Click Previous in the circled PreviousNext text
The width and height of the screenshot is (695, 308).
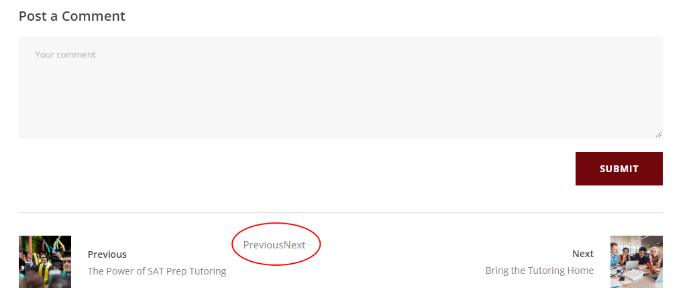(x=263, y=244)
